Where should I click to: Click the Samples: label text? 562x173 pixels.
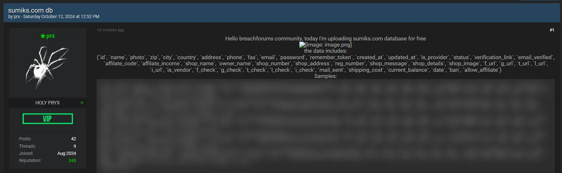[x=325, y=76]
